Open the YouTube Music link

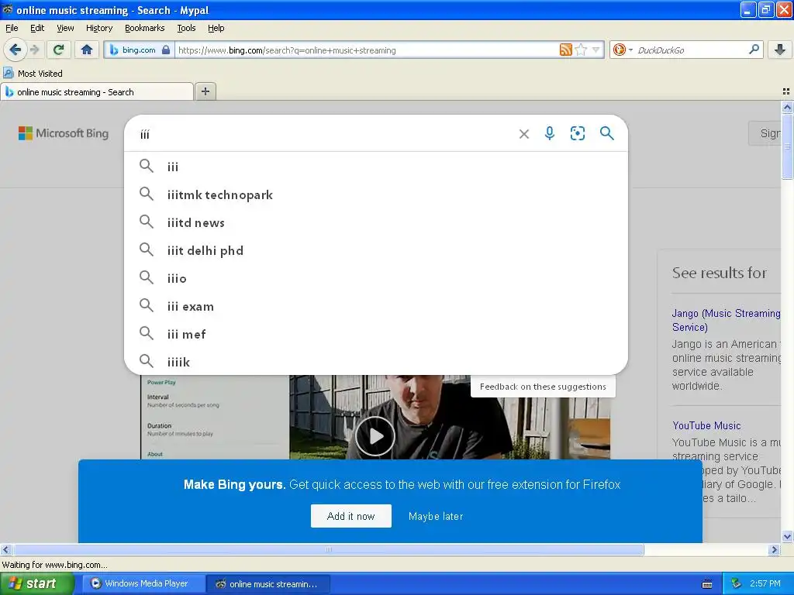pos(706,425)
